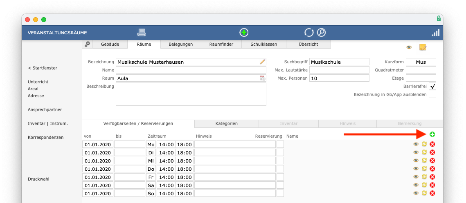Click the yellow copy icon in Di row
466x203 pixels.
click(424, 152)
